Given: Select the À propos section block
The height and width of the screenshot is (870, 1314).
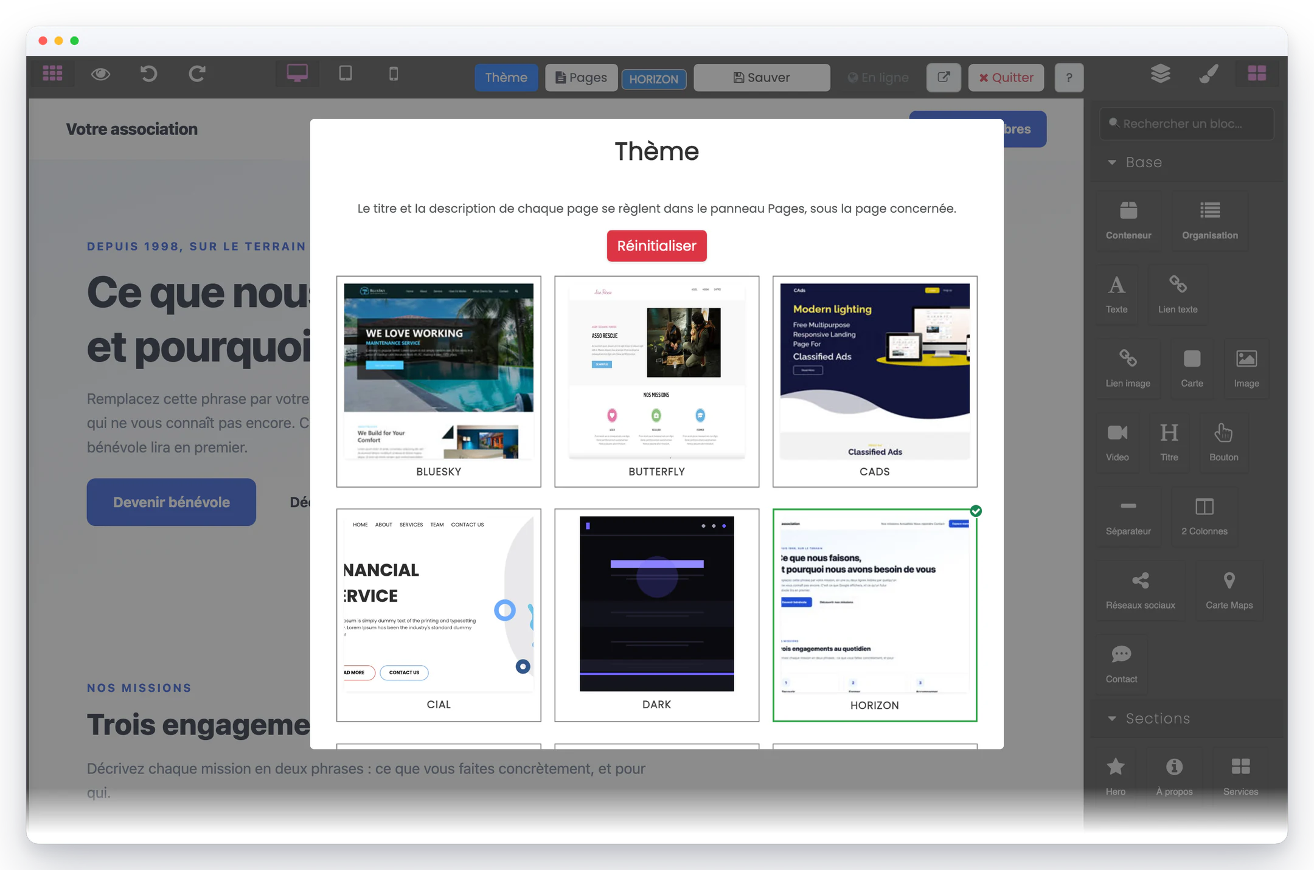Looking at the screenshot, I should pos(1174,777).
